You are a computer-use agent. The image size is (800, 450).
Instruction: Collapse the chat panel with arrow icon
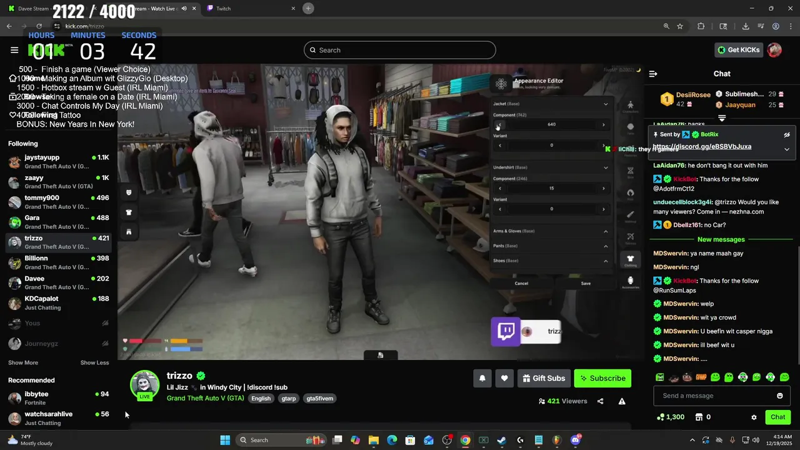click(x=653, y=74)
